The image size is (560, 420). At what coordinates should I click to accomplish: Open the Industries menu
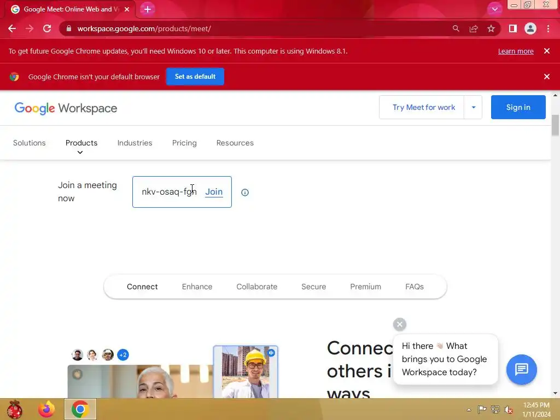pos(135,143)
